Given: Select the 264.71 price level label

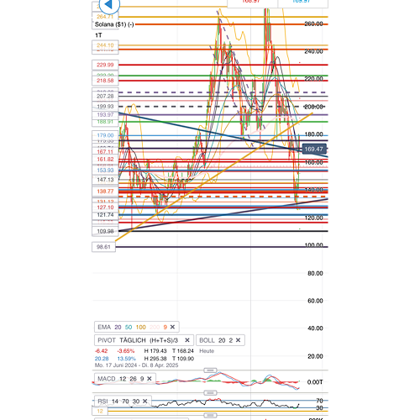Looking at the screenshot, I should (x=105, y=17).
